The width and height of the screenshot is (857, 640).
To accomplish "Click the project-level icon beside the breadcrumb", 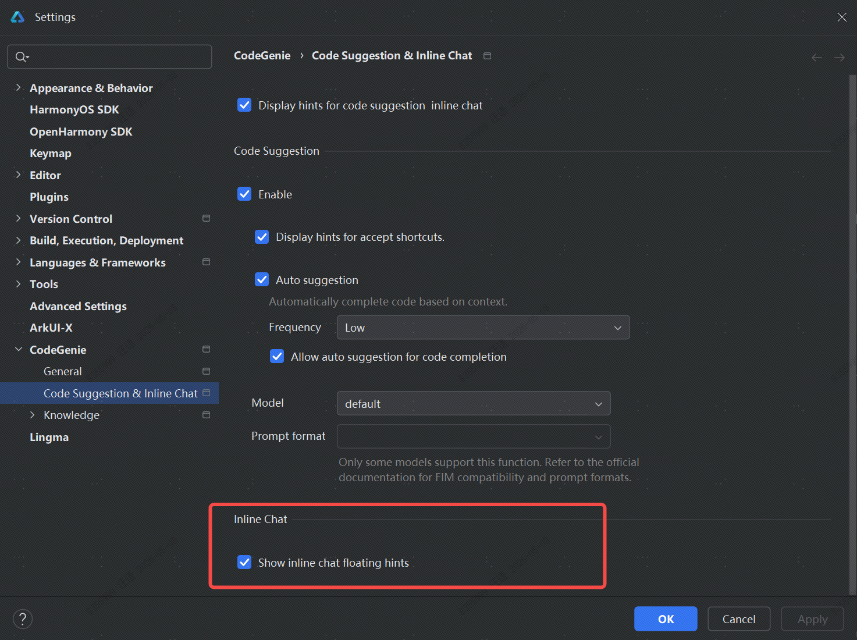I will [488, 56].
